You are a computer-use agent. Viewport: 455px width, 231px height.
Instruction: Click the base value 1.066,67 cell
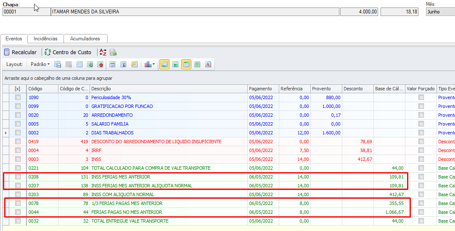[x=389, y=212]
